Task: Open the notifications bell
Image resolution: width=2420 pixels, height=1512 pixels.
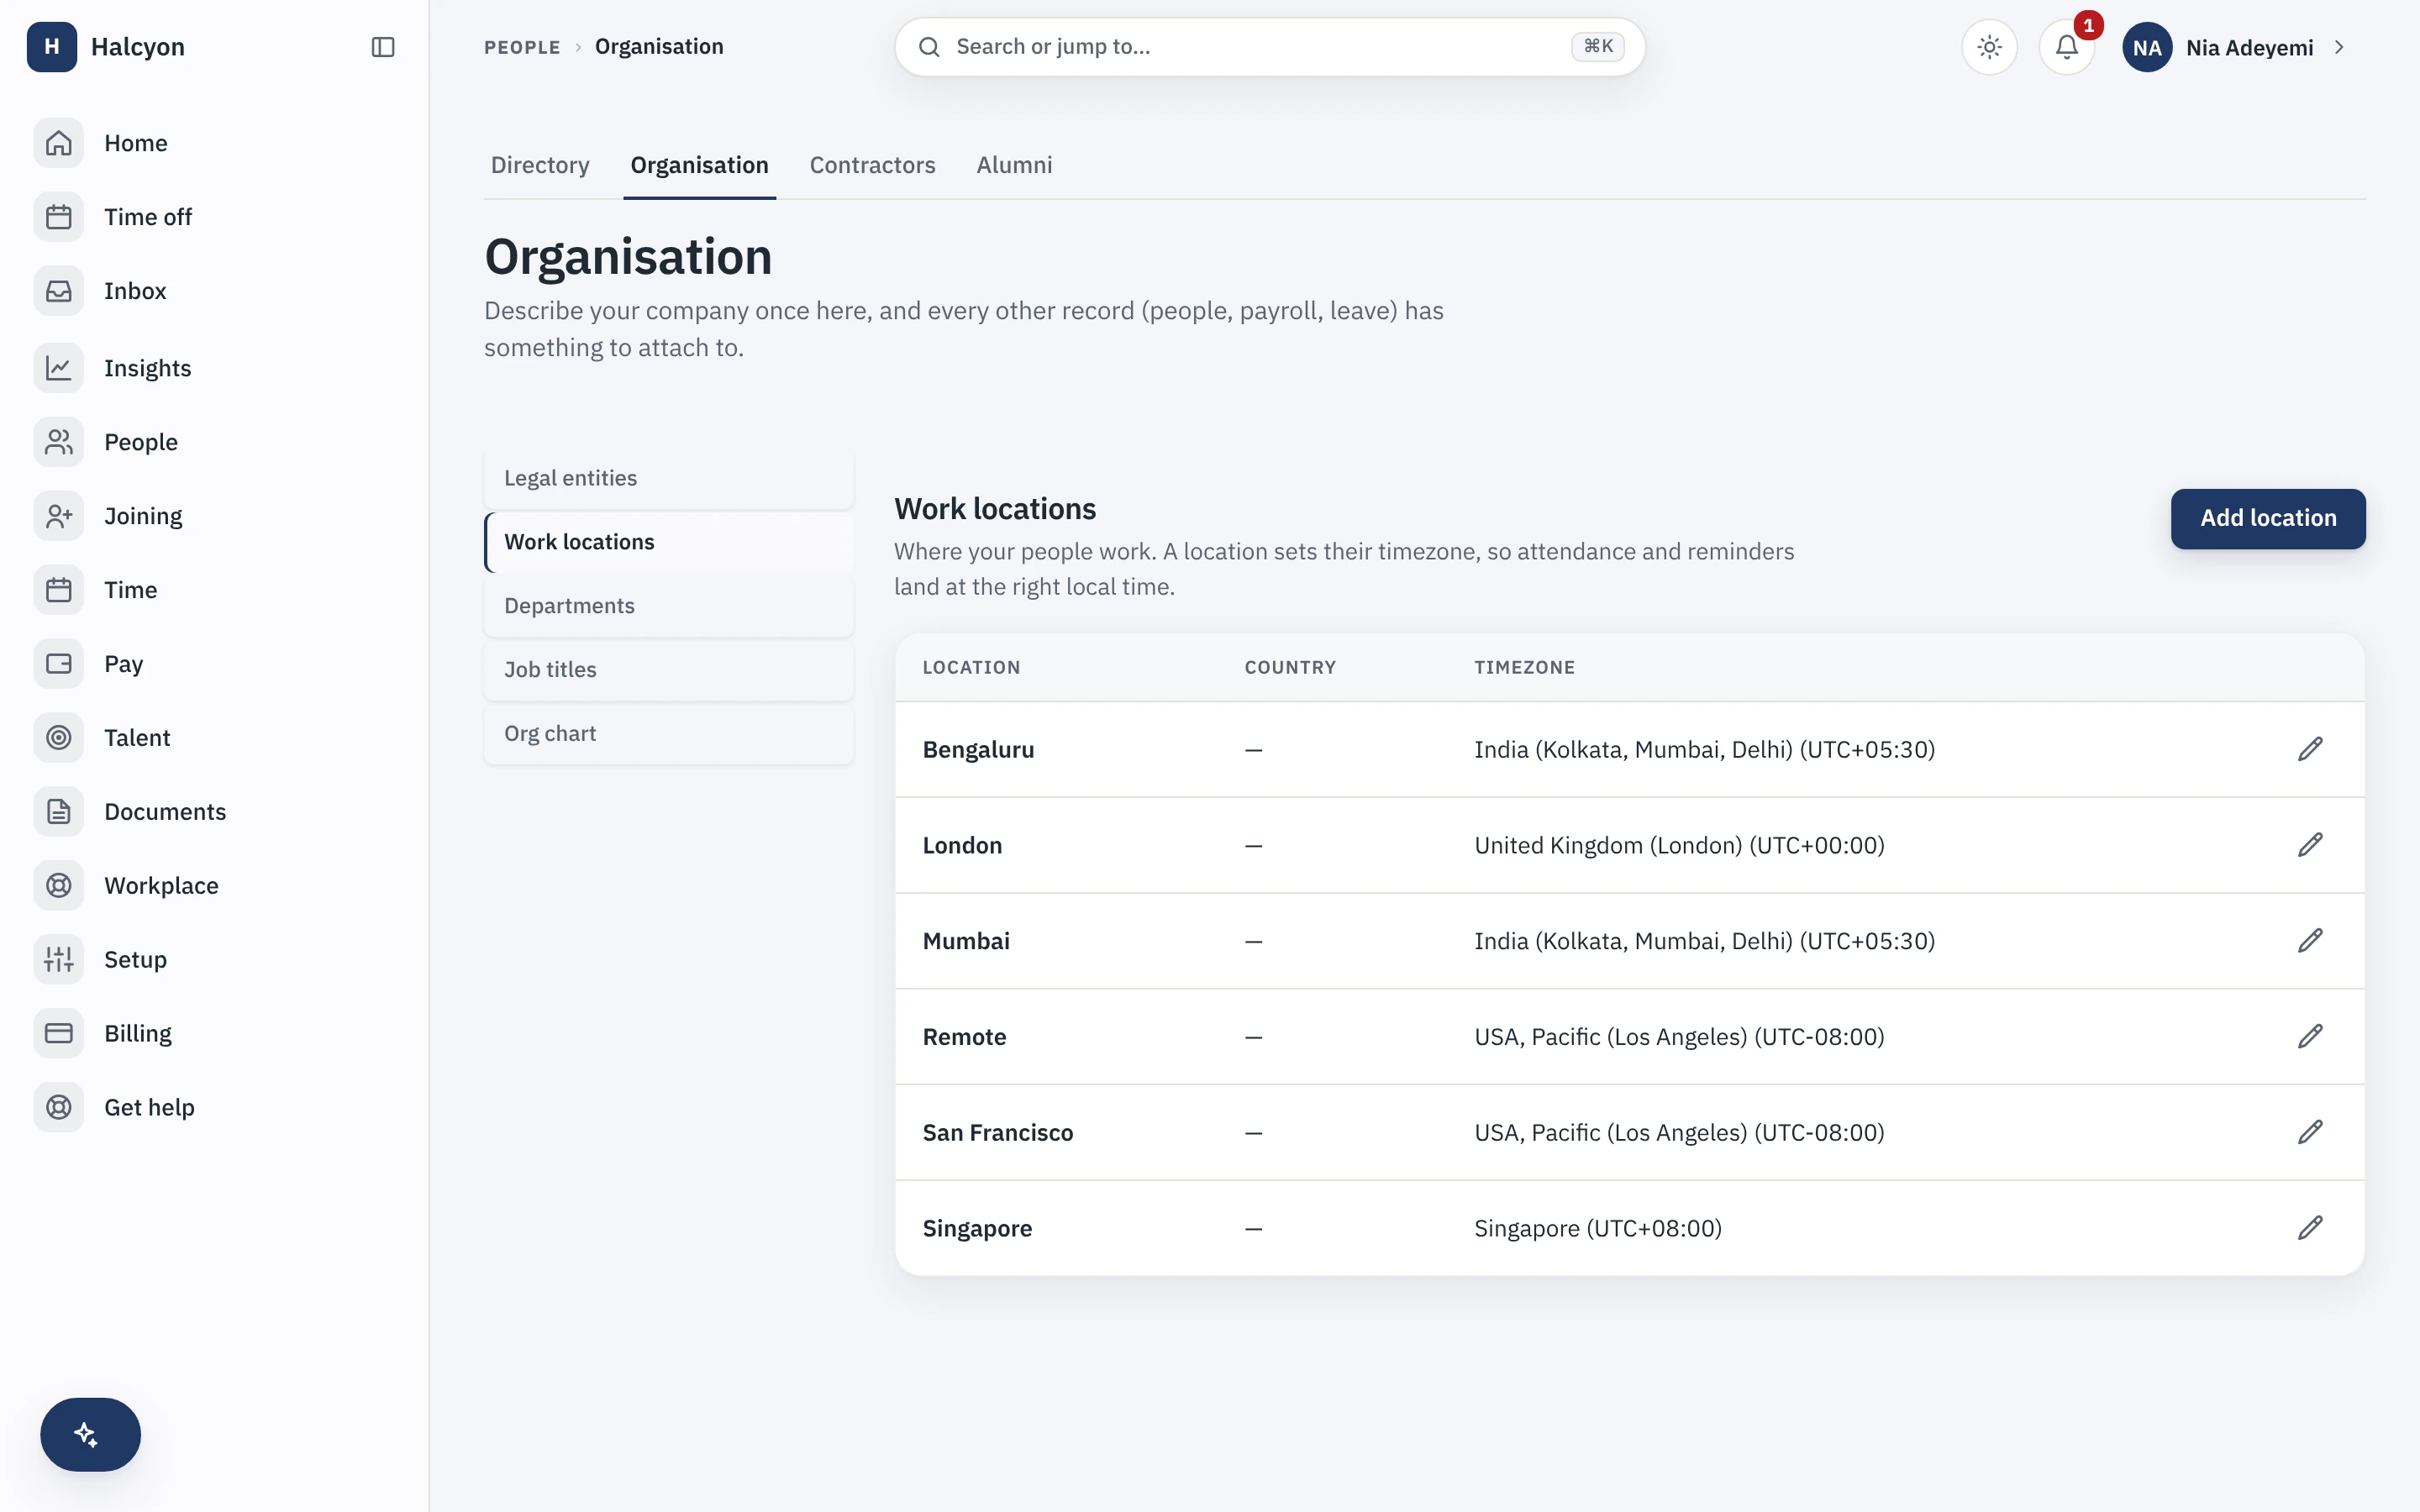Action: click(x=2067, y=47)
